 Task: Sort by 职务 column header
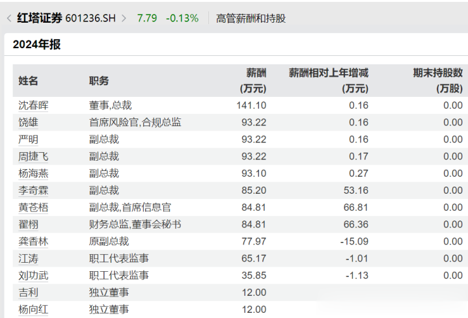point(99,81)
